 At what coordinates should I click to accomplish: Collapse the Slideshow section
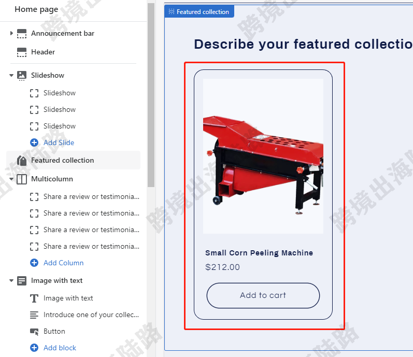(11, 75)
